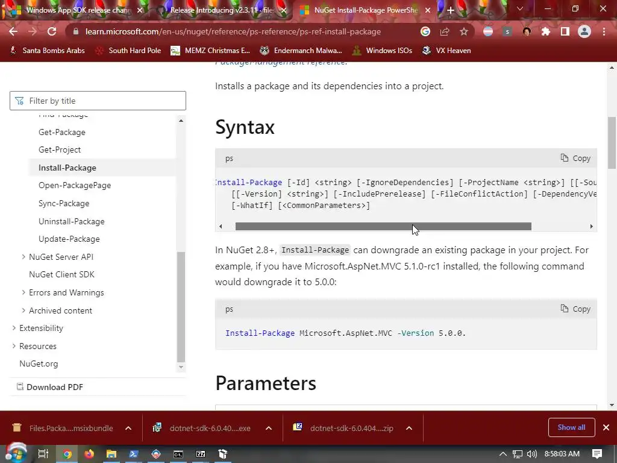Screen dimensions: 617x463
Task: Open Chrome's three-dot menu
Action: [604, 31]
